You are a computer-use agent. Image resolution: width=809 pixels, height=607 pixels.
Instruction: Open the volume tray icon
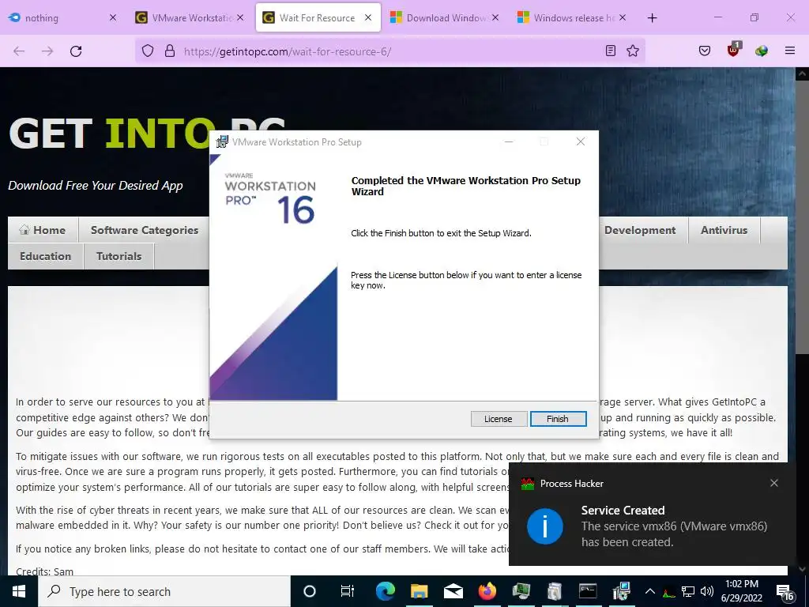707,591
